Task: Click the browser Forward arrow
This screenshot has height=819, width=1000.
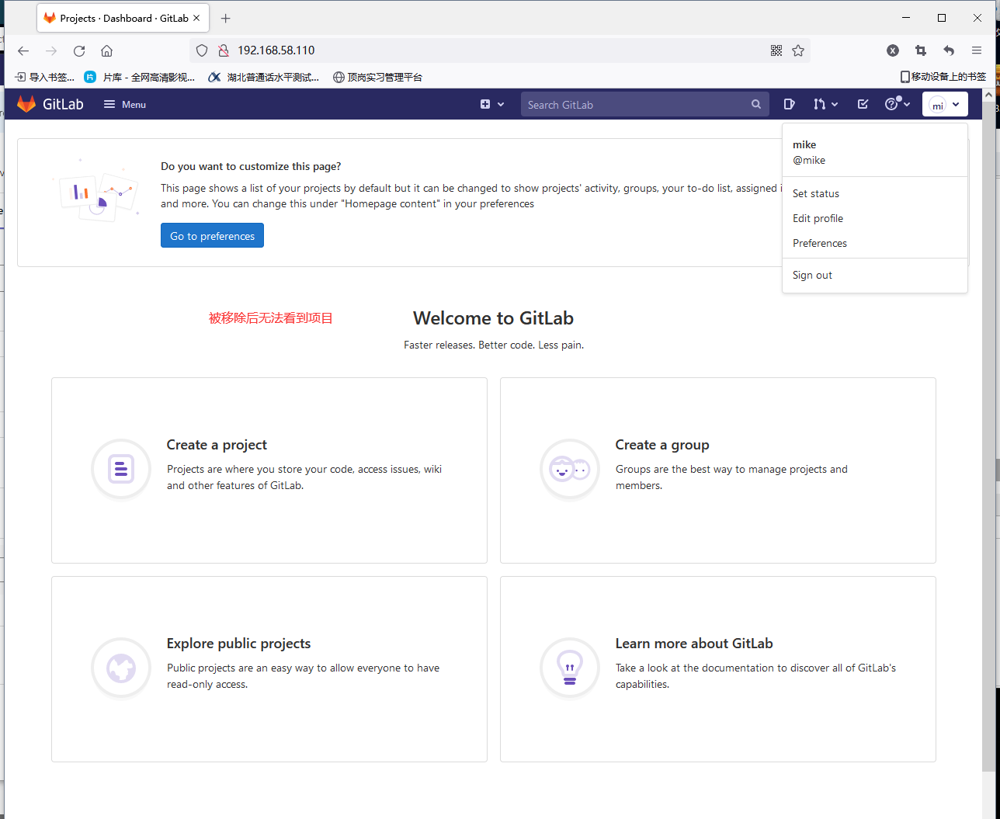Action: pyautogui.click(x=51, y=50)
